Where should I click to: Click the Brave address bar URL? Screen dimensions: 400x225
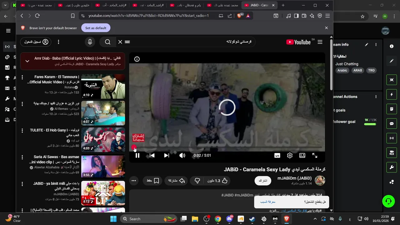coord(148,16)
